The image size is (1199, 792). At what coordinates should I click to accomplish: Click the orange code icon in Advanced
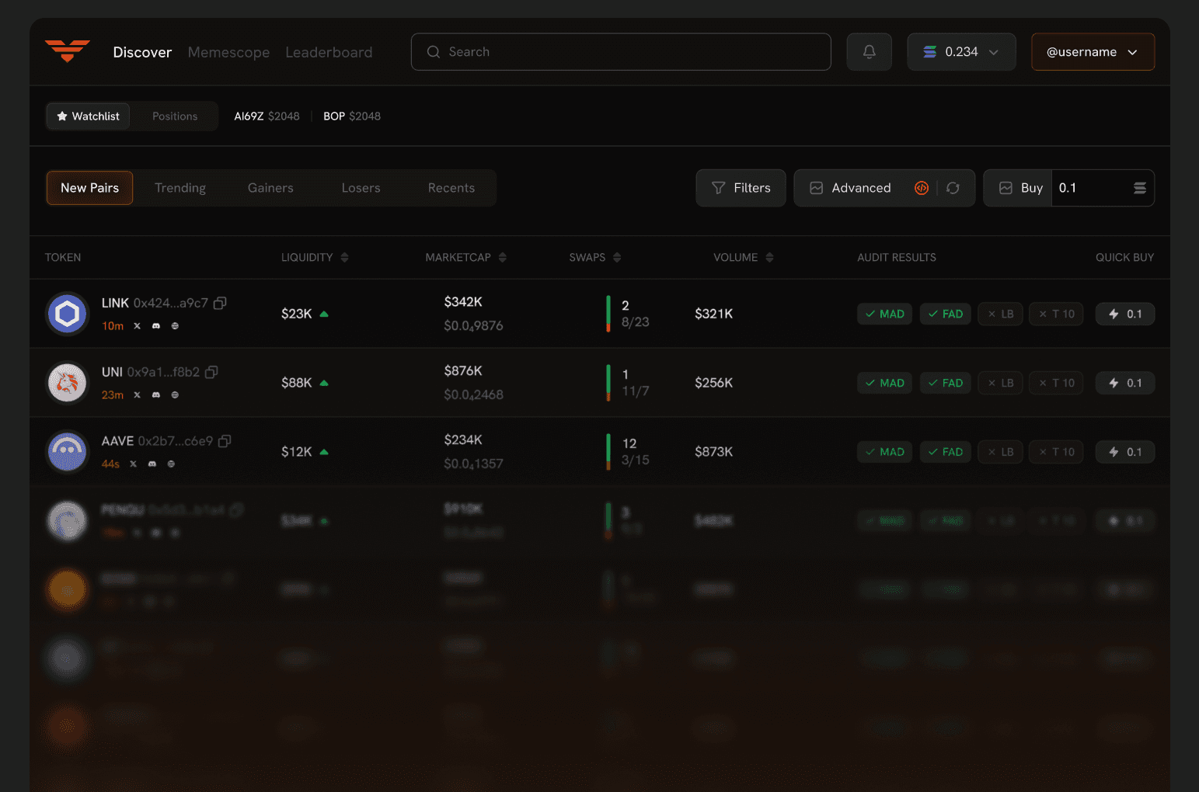tap(922, 188)
